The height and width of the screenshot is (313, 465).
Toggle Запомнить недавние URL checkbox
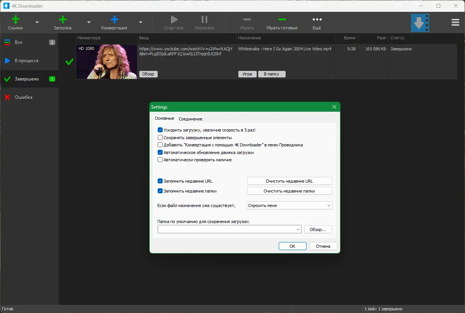tap(160, 181)
